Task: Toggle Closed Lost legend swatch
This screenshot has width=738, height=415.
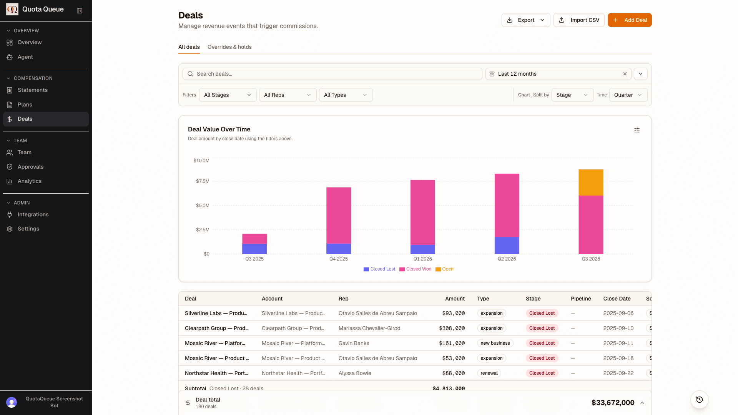Action: 366,269
